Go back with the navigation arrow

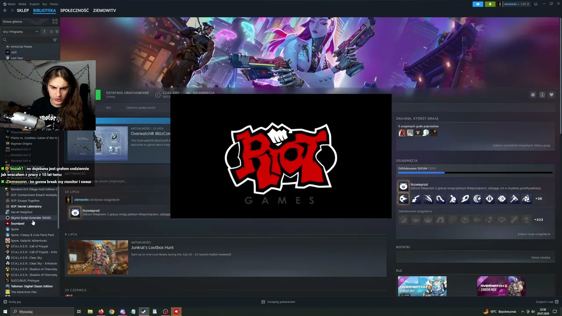click(5, 11)
